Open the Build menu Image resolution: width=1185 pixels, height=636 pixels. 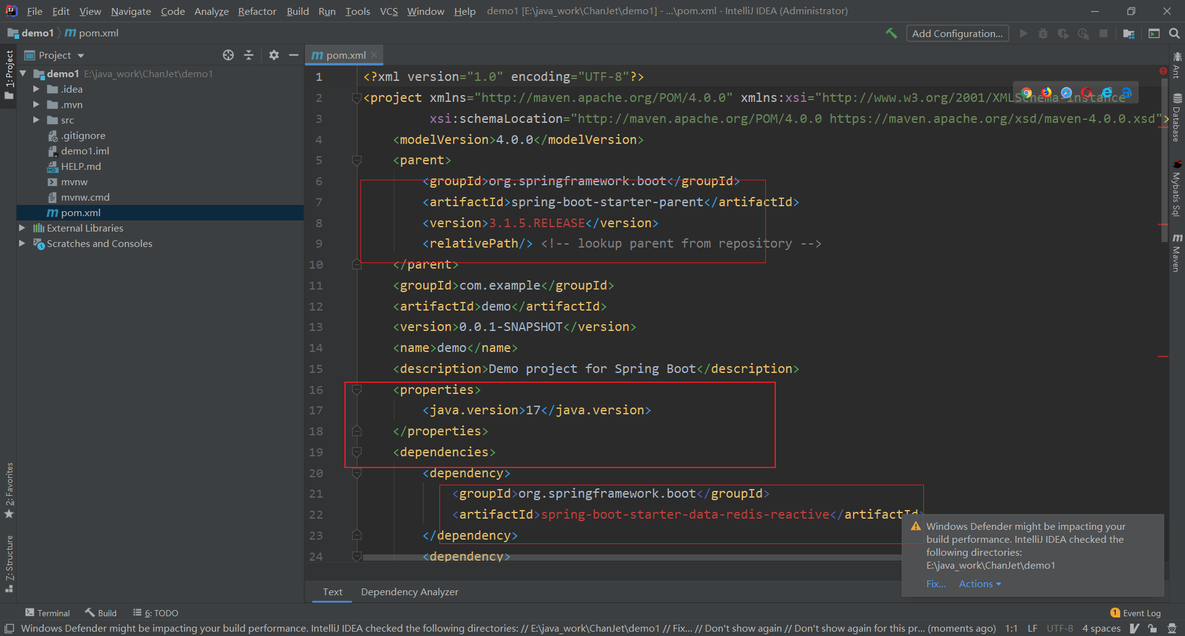click(x=297, y=11)
